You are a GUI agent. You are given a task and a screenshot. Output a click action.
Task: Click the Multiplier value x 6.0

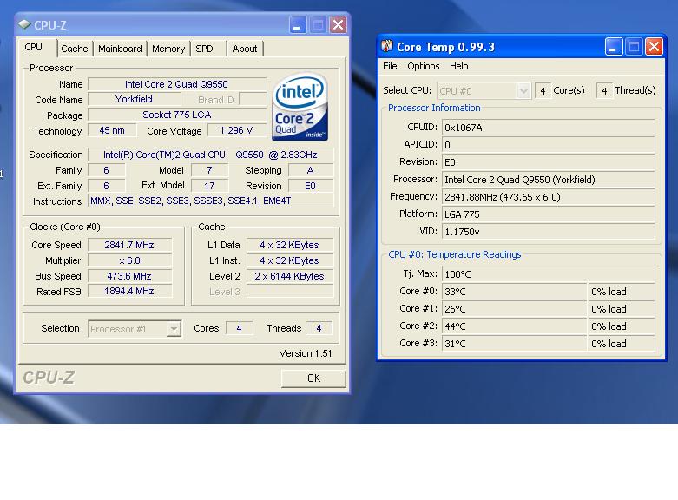click(x=129, y=260)
